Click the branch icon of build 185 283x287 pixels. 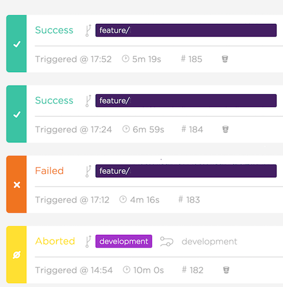[88, 30]
